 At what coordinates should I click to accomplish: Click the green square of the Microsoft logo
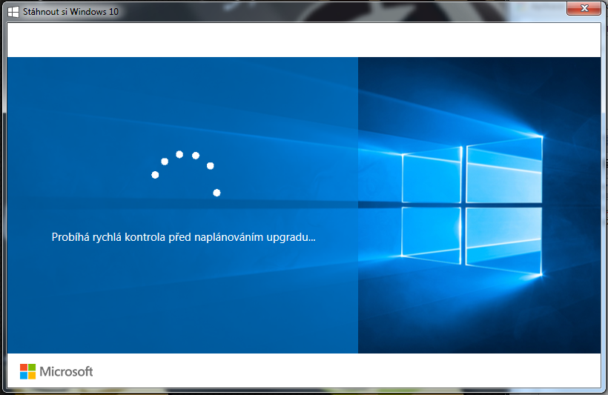click(32, 367)
